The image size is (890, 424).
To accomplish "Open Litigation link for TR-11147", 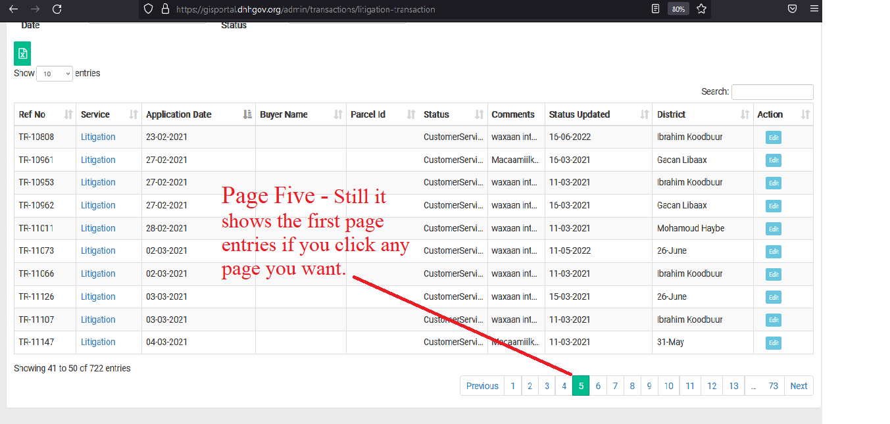I will [x=98, y=342].
